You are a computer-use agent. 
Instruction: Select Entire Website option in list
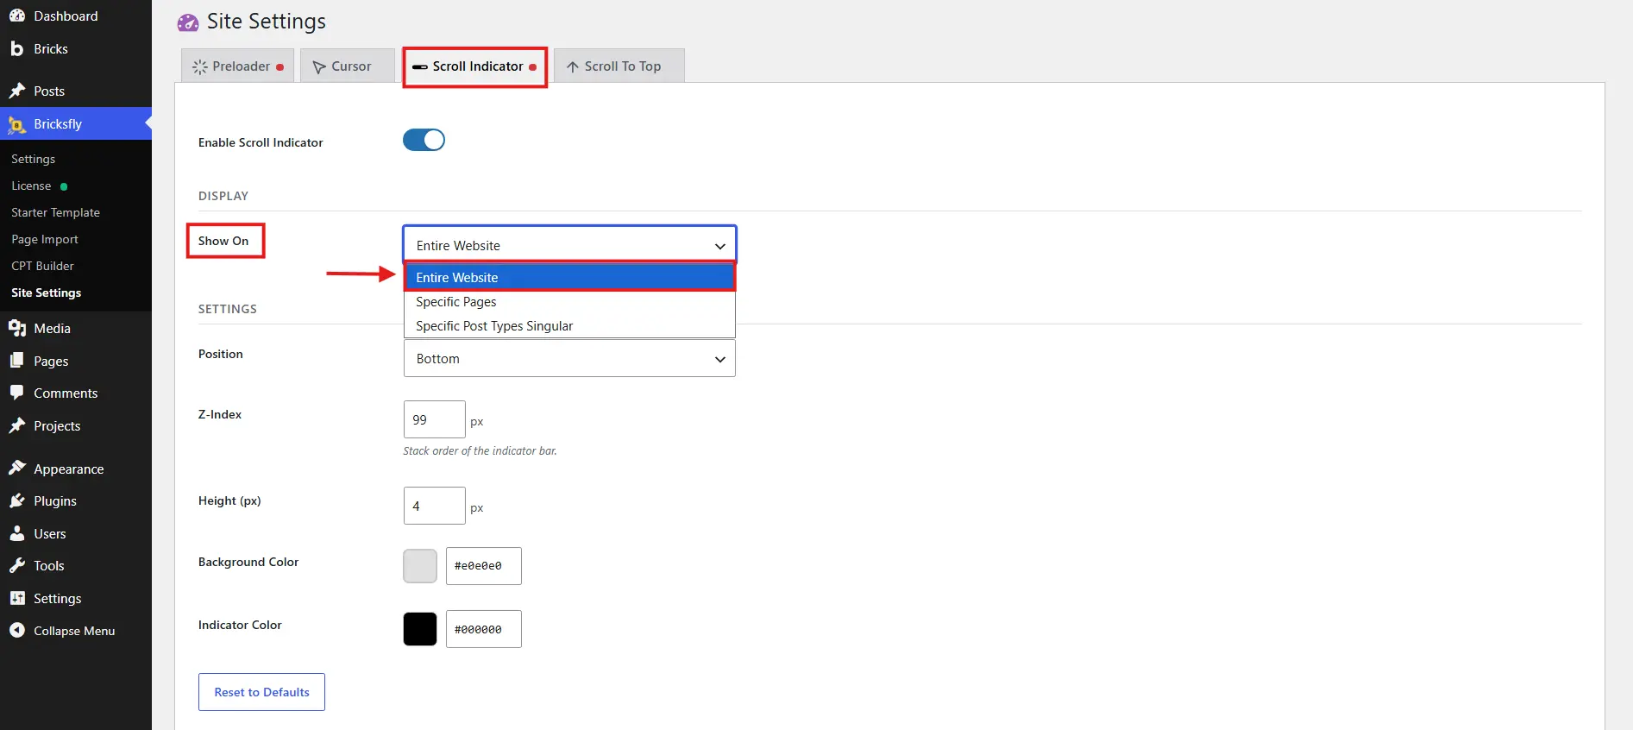[569, 277]
